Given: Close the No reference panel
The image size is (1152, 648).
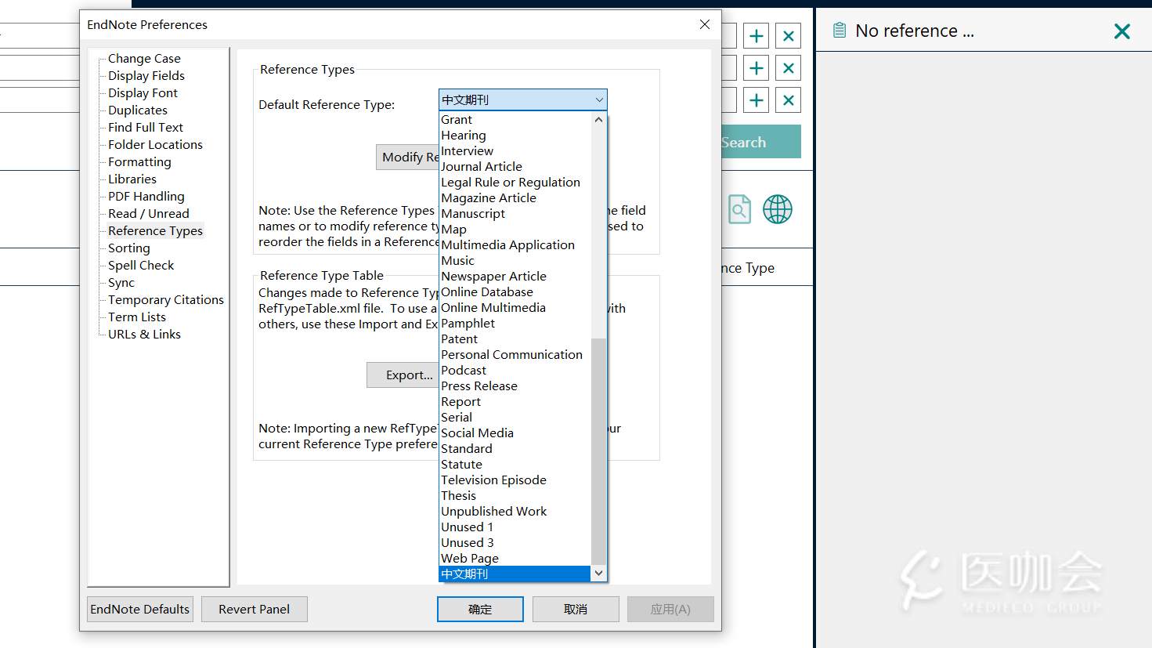Looking at the screenshot, I should pyautogui.click(x=1122, y=31).
